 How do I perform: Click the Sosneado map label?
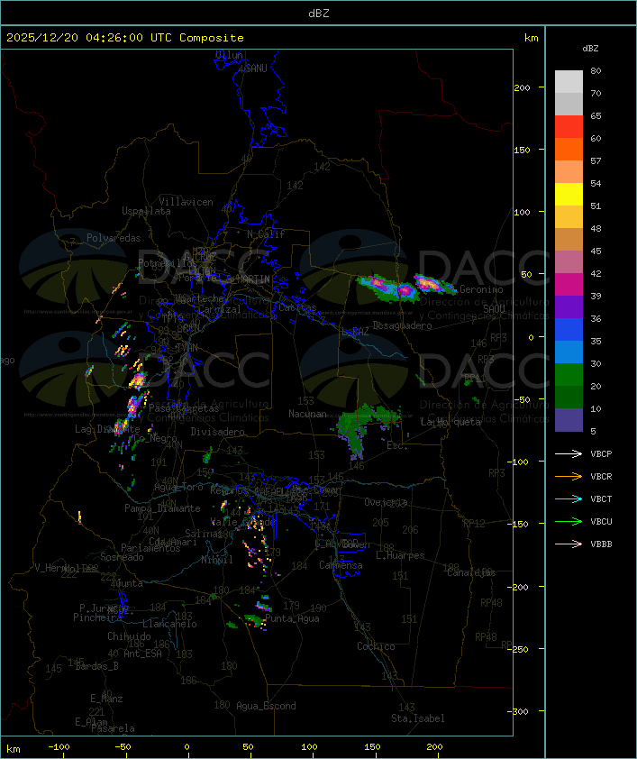point(122,557)
